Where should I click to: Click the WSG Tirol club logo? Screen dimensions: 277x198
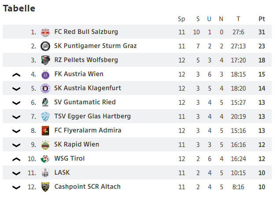tap(45, 159)
